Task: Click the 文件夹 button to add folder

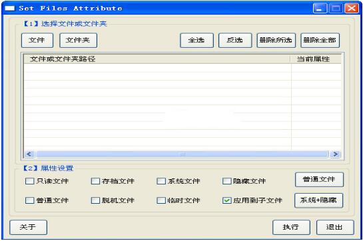Action: pyautogui.click(x=78, y=41)
